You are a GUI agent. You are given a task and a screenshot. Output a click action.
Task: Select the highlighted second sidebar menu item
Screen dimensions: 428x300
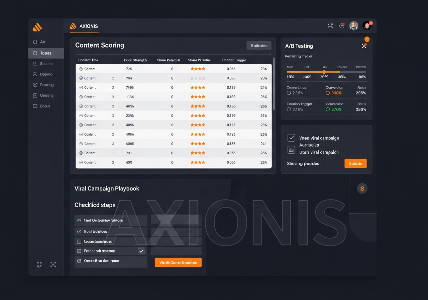46,53
